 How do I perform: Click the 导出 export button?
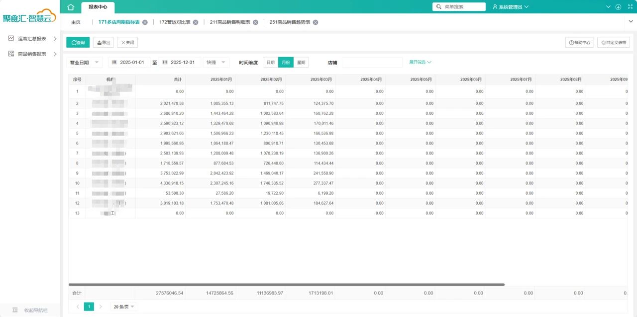point(104,43)
